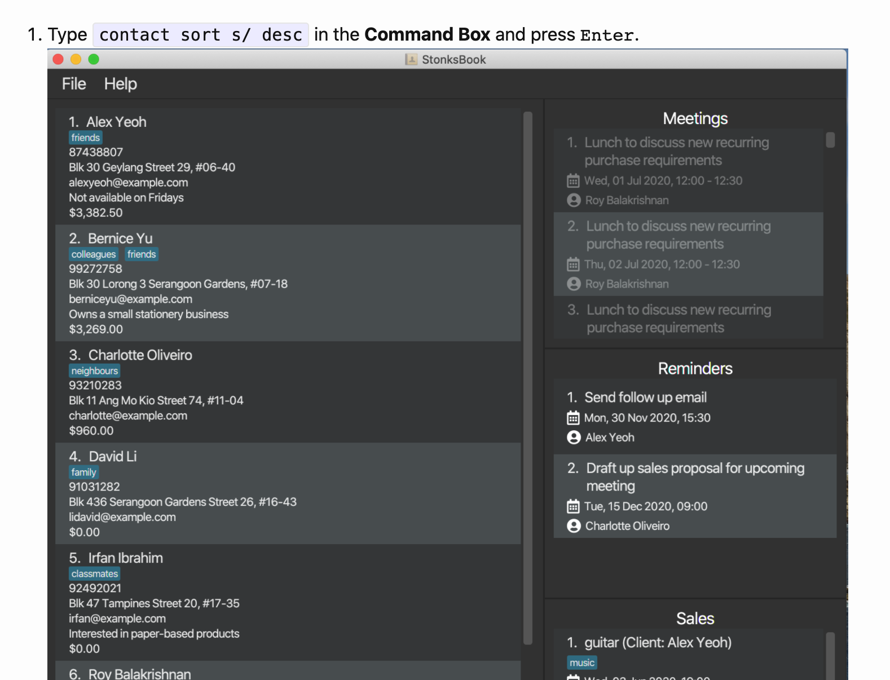The height and width of the screenshot is (680, 890).
Task: Click the music tag under guitar sale
Action: (x=582, y=663)
